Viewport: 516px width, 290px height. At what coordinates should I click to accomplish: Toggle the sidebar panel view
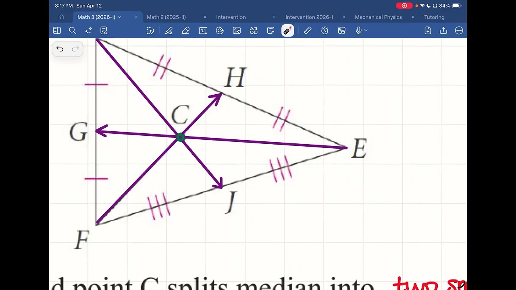57,31
